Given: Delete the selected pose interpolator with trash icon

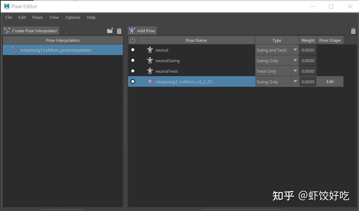Looking at the screenshot, I should (x=119, y=31).
